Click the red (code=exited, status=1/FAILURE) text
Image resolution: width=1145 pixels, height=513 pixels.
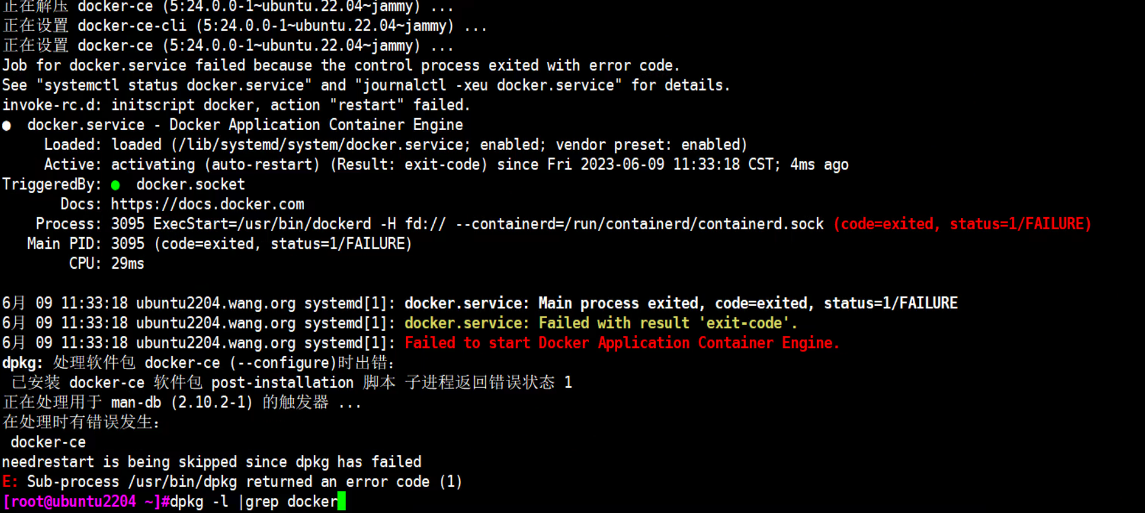[x=962, y=224]
